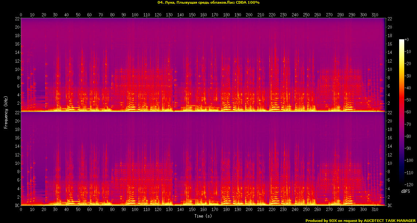
Task: Click the upper channel spectrogram display
Action: tap(203, 65)
